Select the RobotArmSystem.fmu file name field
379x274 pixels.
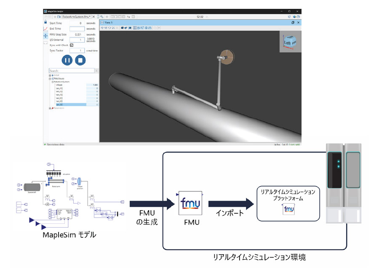tap(77, 17)
